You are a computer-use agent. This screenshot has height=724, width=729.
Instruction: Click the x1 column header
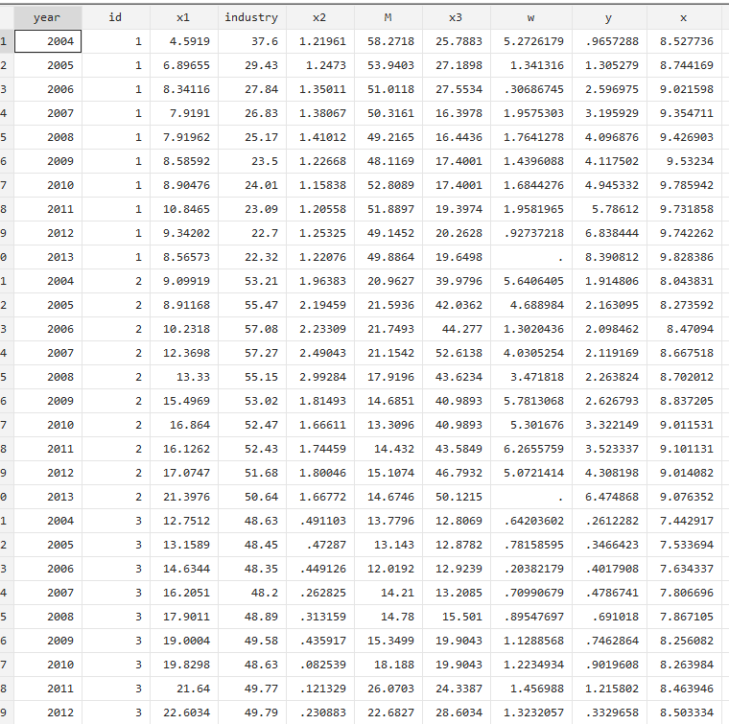[183, 17]
